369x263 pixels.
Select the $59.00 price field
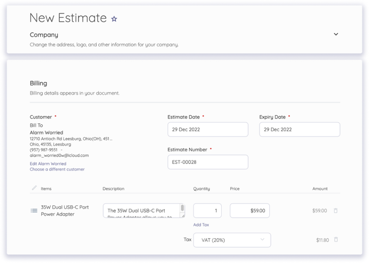pyautogui.click(x=250, y=210)
